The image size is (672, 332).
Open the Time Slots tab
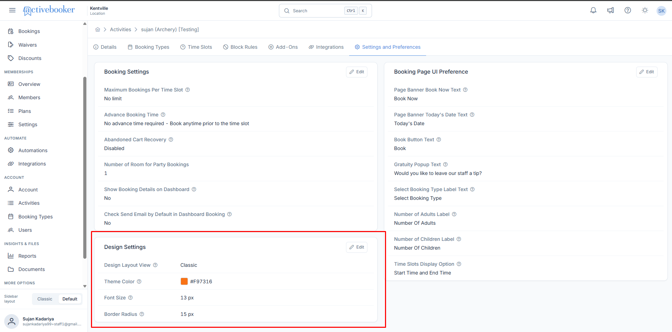[196, 47]
